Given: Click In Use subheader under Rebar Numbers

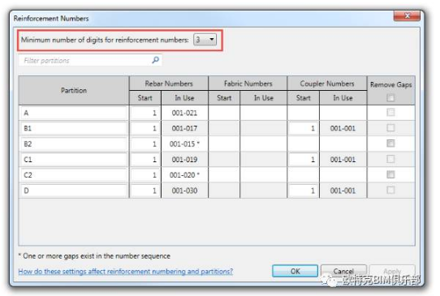Looking at the screenshot, I should (x=184, y=98).
